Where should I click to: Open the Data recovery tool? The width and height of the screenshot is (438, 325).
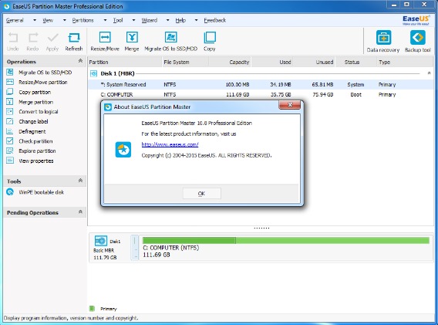383,42
